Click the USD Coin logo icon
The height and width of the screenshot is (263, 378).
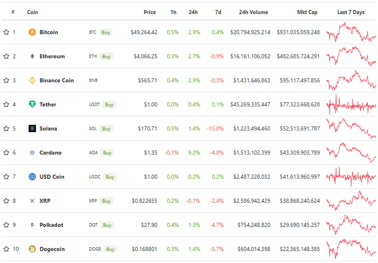click(32, 177)
